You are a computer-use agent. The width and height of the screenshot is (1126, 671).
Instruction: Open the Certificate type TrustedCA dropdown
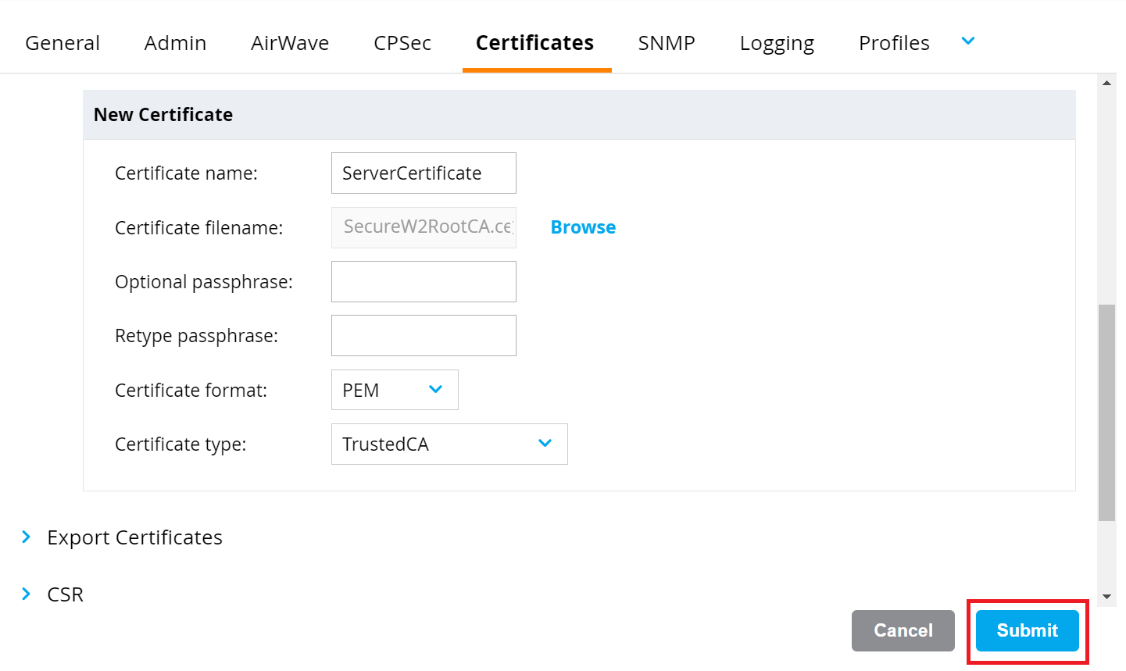click(x=449, y=444)
